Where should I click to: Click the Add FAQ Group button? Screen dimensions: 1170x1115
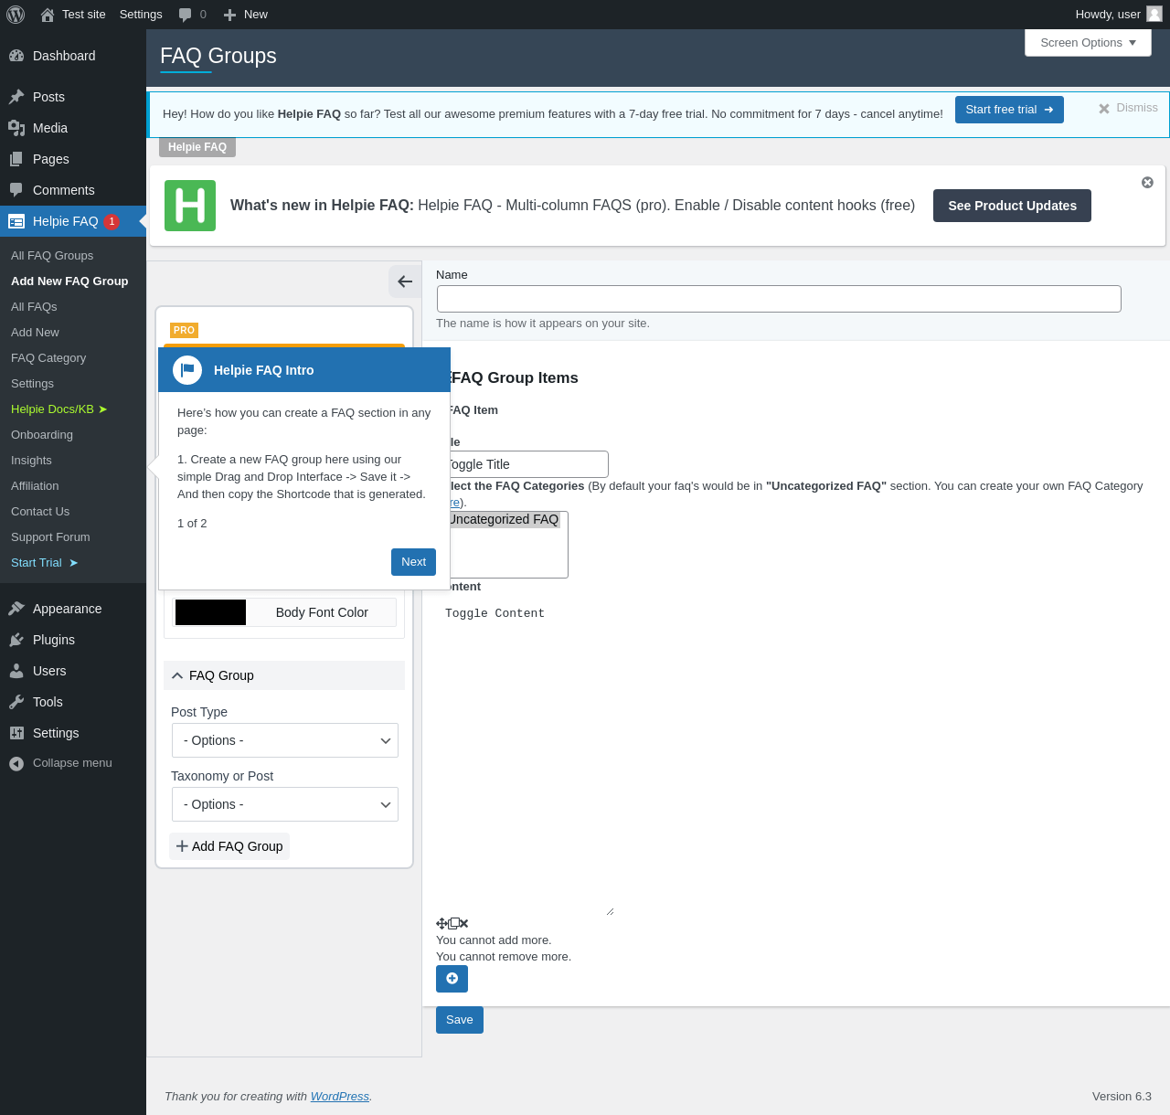pyautogui.click(x=229, y=846)
